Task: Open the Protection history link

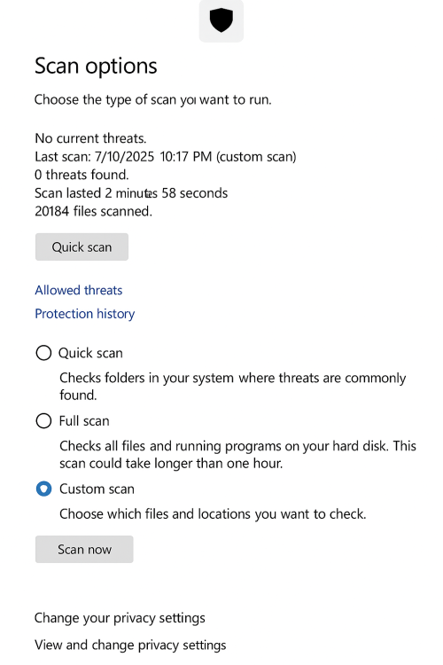Action: (85, 314)
